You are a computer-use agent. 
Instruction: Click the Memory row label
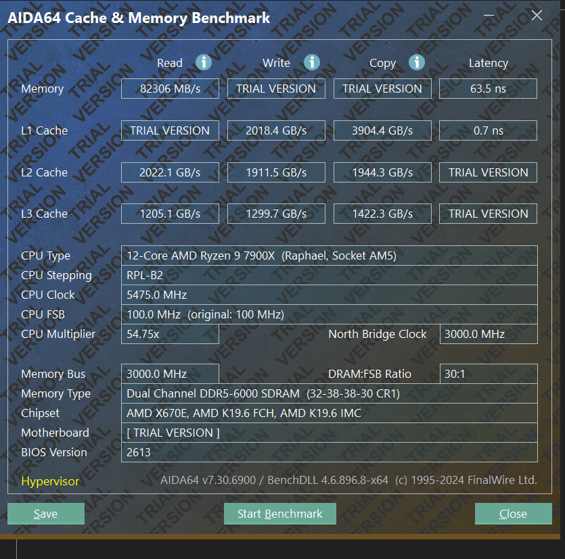(x=43, y=89)
